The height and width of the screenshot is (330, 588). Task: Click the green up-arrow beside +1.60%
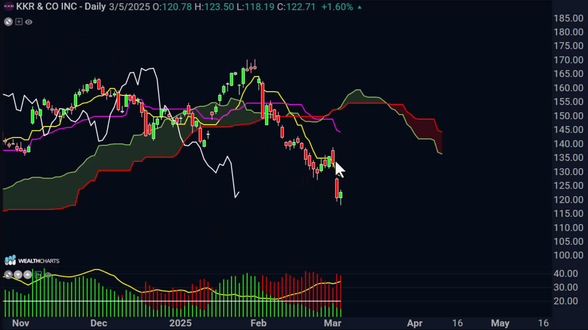[x=360, y=7]
